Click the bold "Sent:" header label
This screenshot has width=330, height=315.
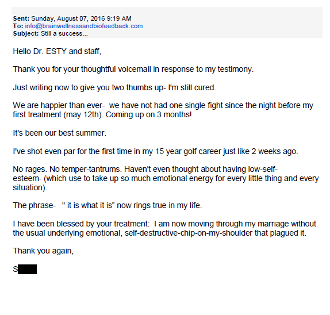pyautogui.click(x=21, y=18)
